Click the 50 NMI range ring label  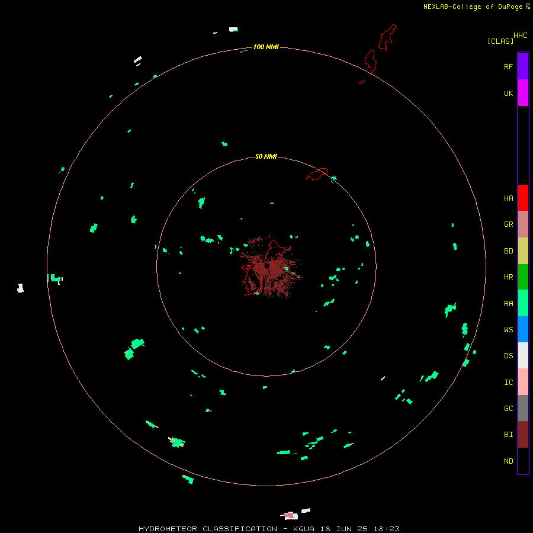coord(266,156)
